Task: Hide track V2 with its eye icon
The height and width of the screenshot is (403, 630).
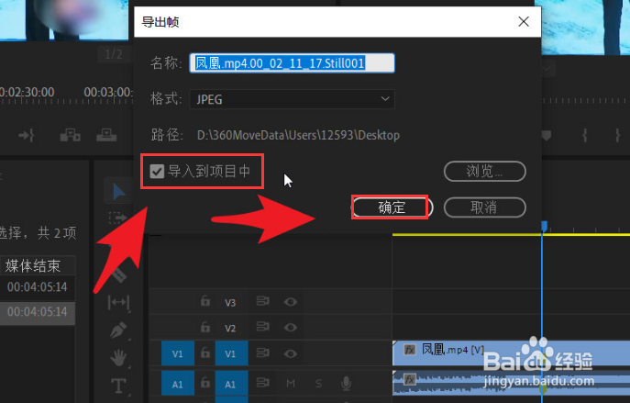Action: click(x=291, y=328)
